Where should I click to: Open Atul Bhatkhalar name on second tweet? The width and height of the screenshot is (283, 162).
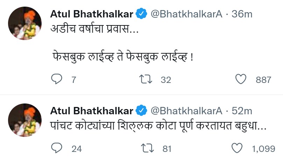[92, 110]
